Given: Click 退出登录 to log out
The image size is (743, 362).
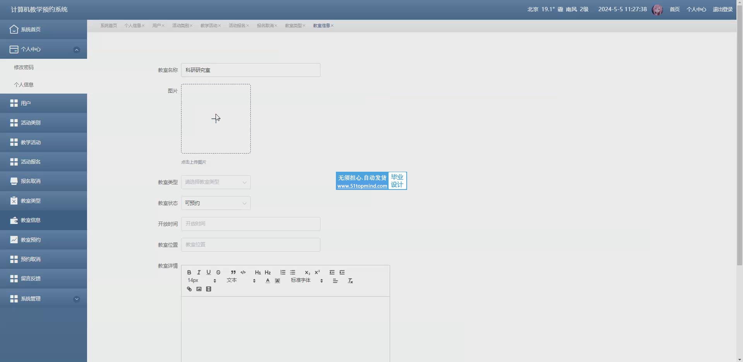Looking at the screenshot, I should pos(722,9).
